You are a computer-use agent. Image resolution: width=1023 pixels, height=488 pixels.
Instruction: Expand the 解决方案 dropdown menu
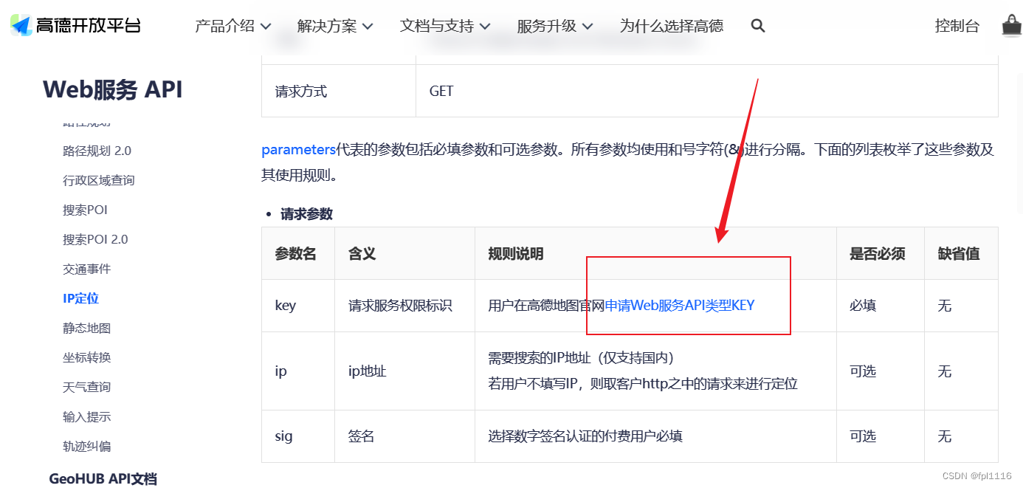point(335,26)
